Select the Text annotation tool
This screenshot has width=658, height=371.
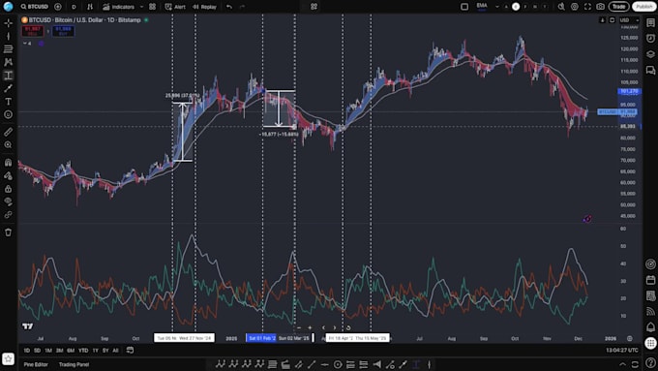[x=8, y=102]
